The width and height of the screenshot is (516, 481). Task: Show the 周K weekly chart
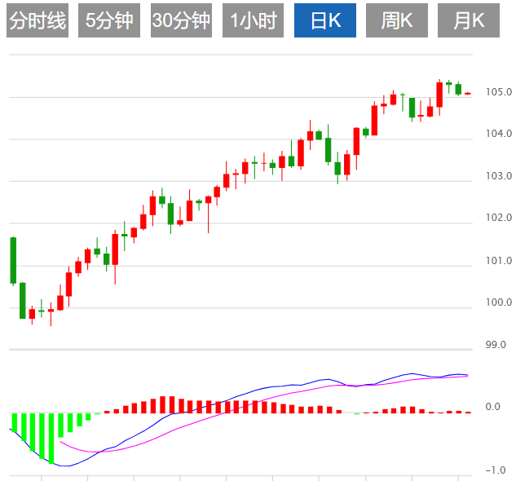[397, 21]
